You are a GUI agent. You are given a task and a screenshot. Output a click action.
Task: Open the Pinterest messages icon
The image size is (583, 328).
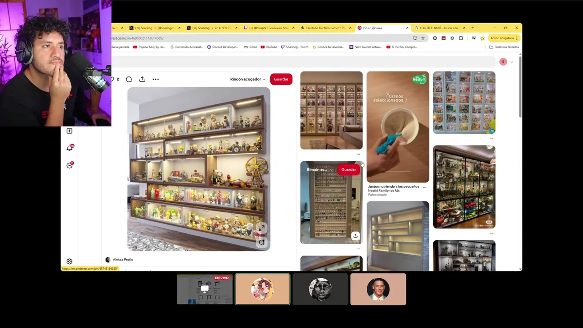pyautogui.click(x=70, y=165)
